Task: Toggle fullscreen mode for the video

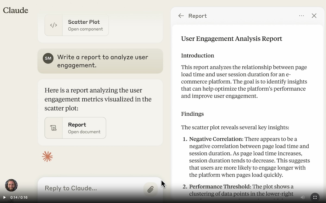Action: pyautogui.click(x=315, y=197)
